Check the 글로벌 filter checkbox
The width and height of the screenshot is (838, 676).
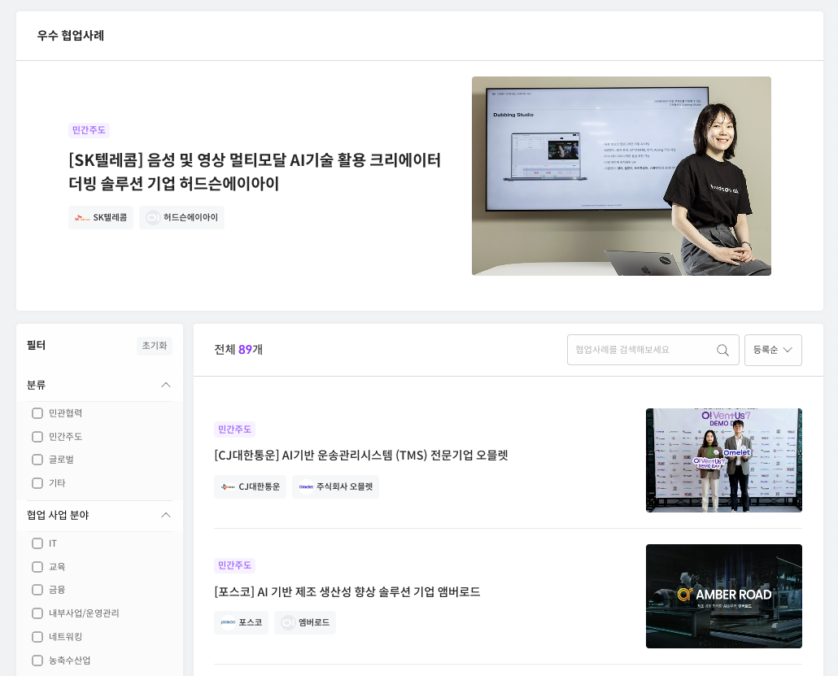pyautogui.click(x=37, y=460)
